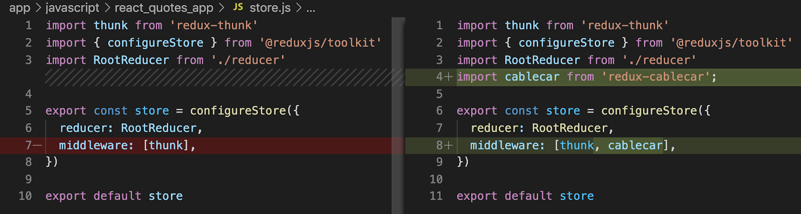Expand the 'react_quotes_app' breadcrumb segment
This screenshot has height=214, width=801.
164,8
